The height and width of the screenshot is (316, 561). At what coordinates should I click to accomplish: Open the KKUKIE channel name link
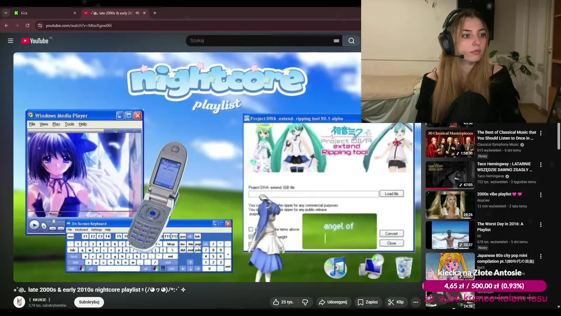point(39,300)
